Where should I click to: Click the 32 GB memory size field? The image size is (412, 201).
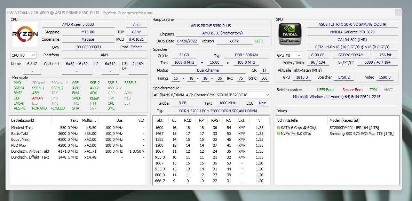click(x=184, y=55)
